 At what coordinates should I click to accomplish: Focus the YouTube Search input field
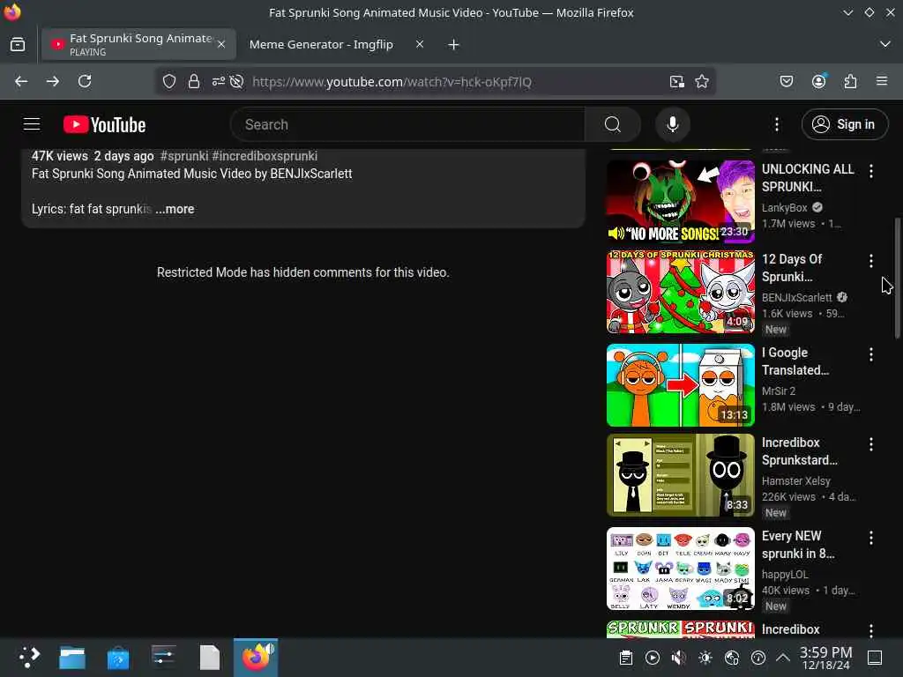[407, 124]
